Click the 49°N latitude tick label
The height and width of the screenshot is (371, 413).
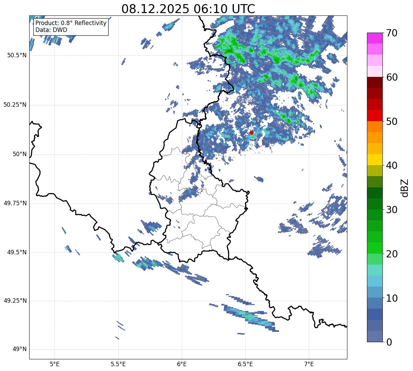[x=20, y=349]
